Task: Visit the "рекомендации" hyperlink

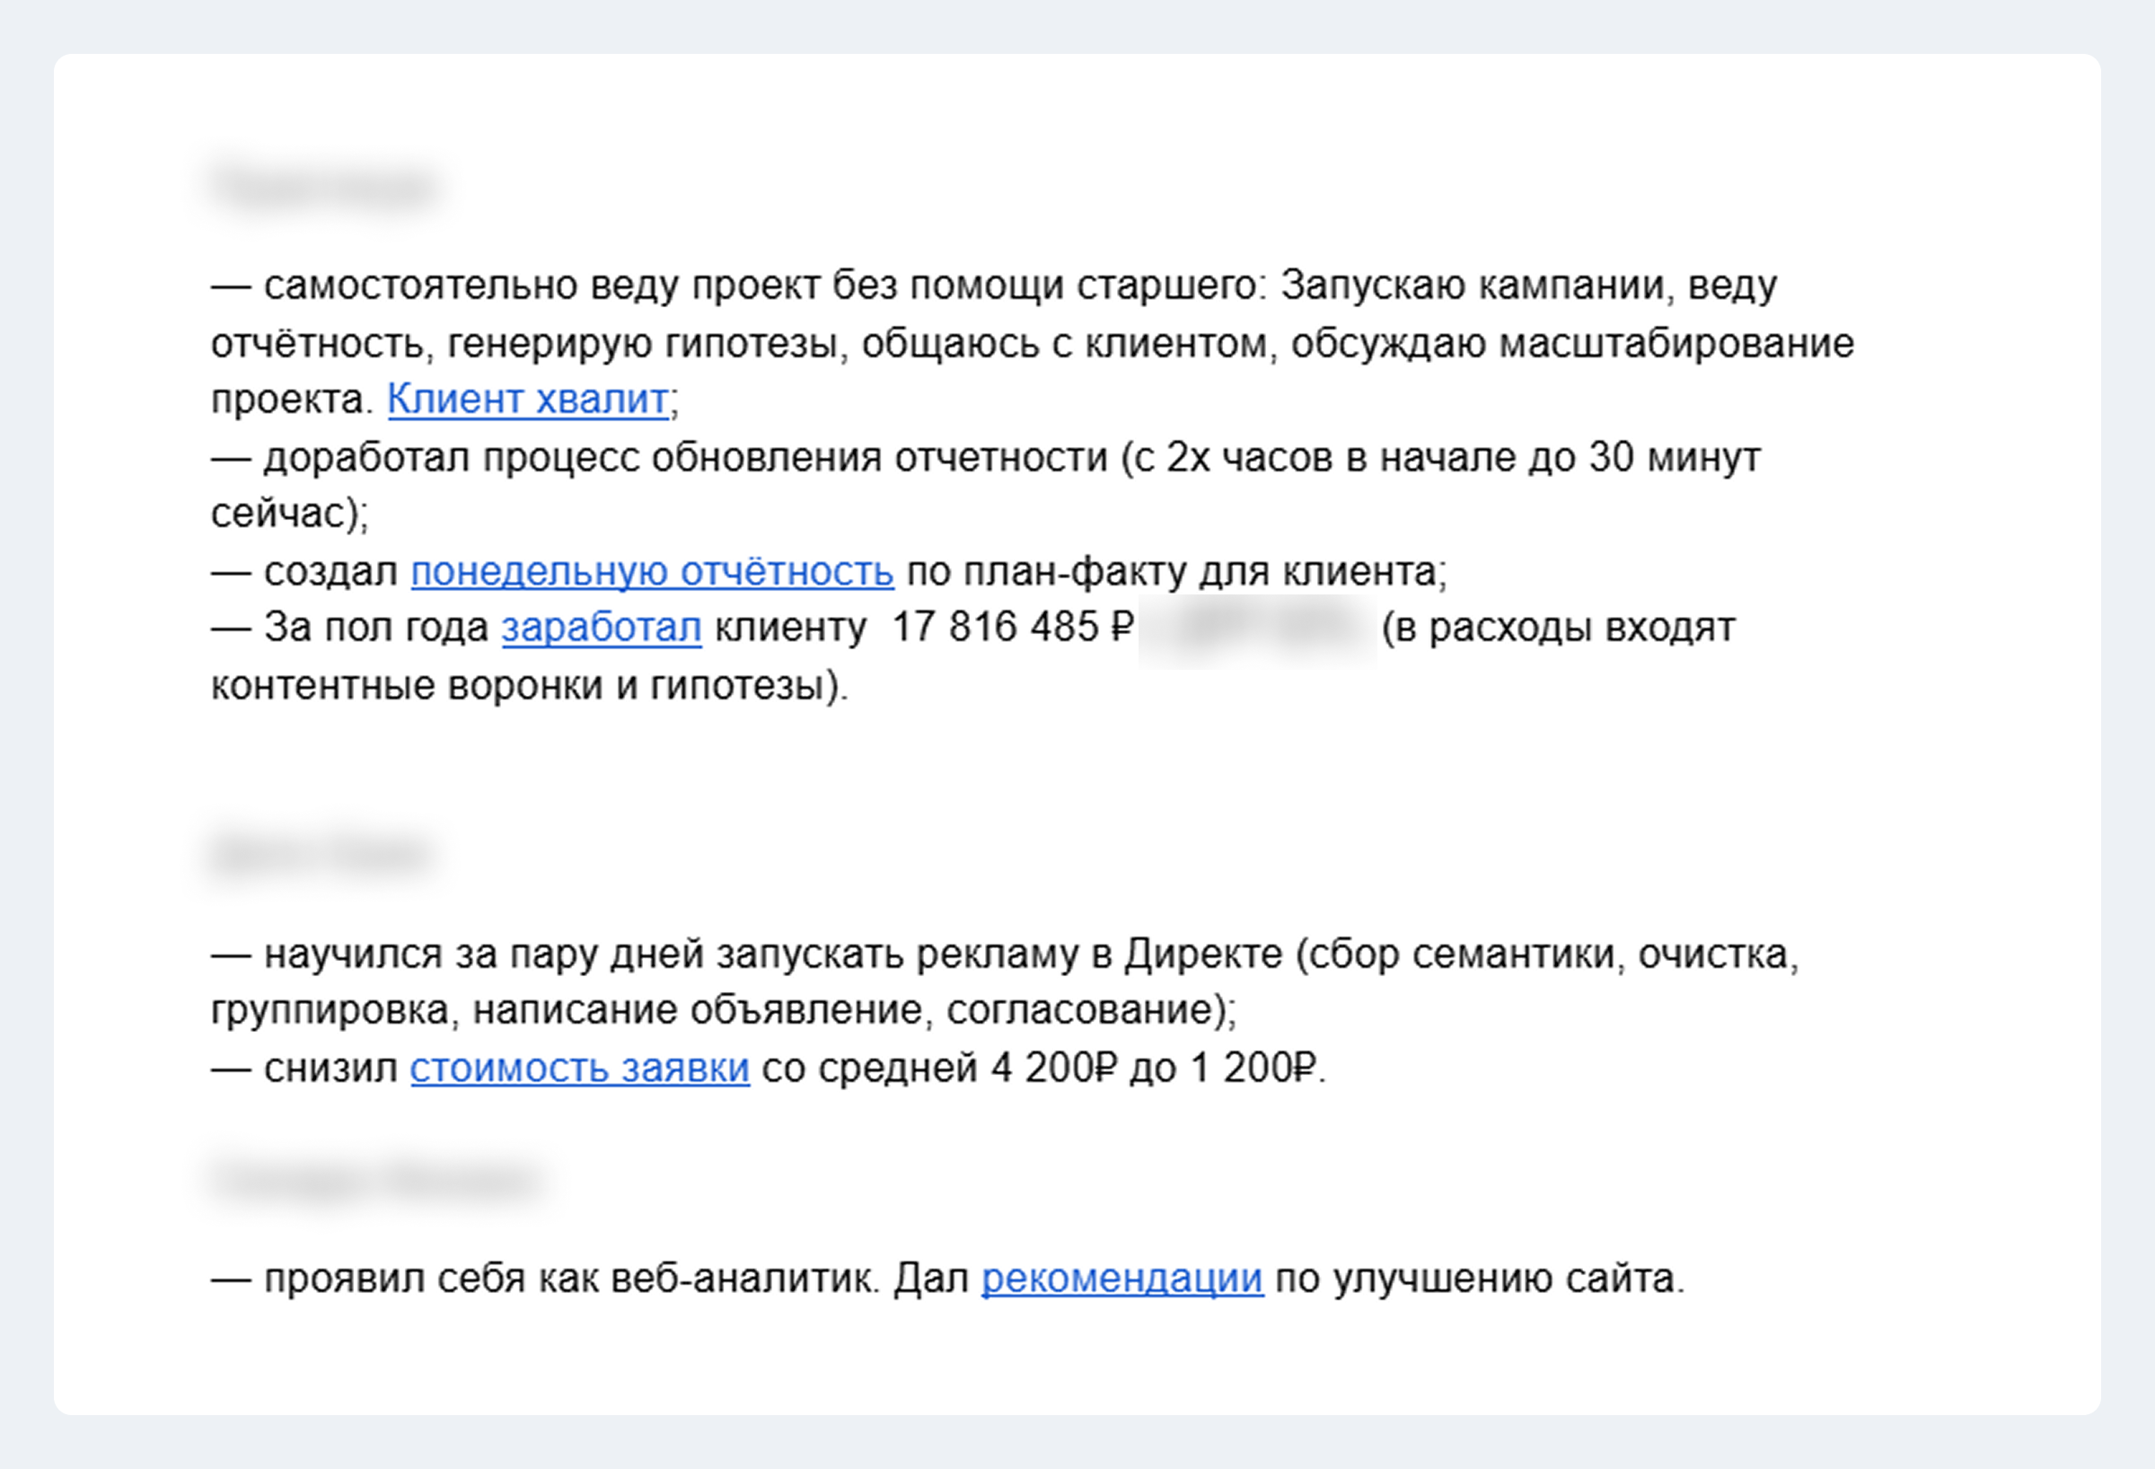Action: (1122, 1279)
